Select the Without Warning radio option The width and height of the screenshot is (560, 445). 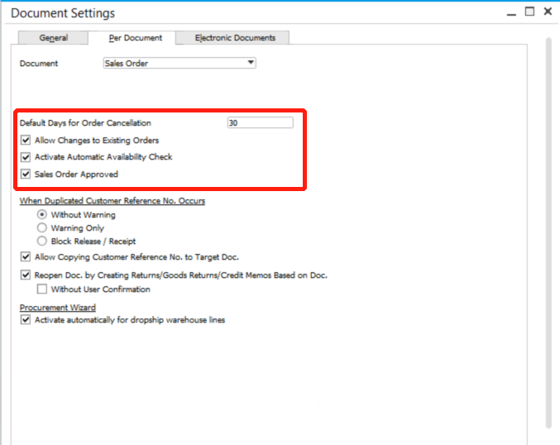pyautogui.click(x=42, y=215)
